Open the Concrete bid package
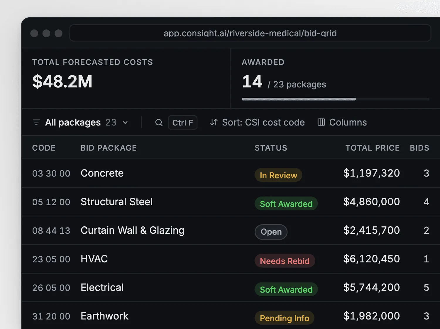Screen dimensions: 440x329 102,173
